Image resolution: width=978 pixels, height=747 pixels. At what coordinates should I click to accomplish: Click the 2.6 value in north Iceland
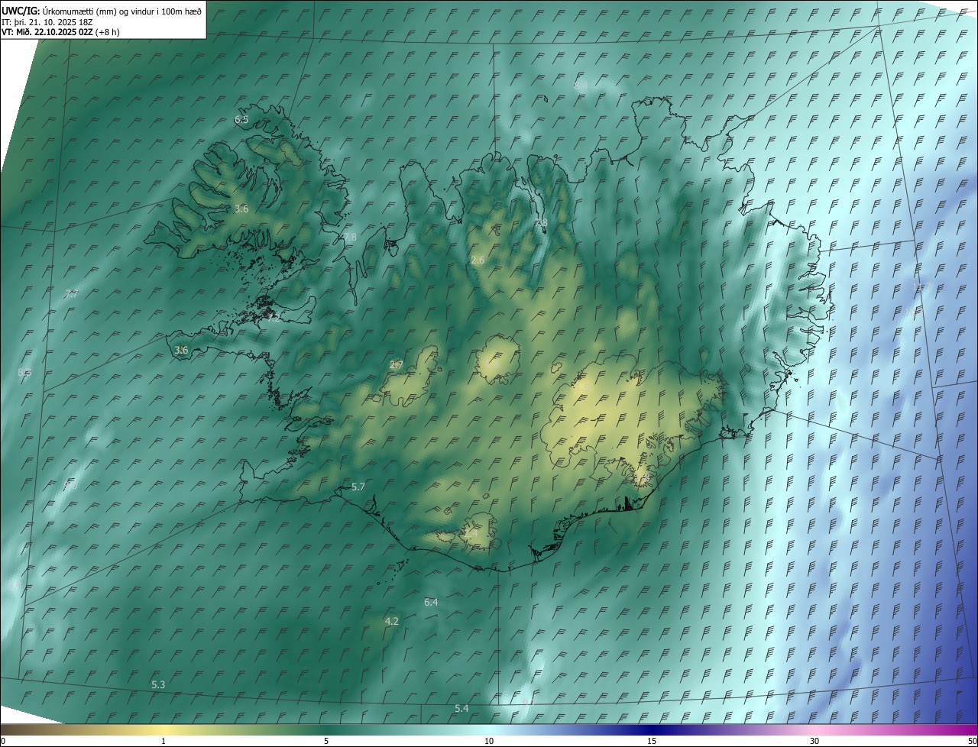click(478, 260)
